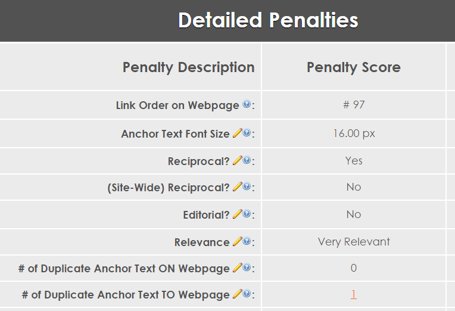
Task: View help info for Editorial?
Action: click(247, 214)
